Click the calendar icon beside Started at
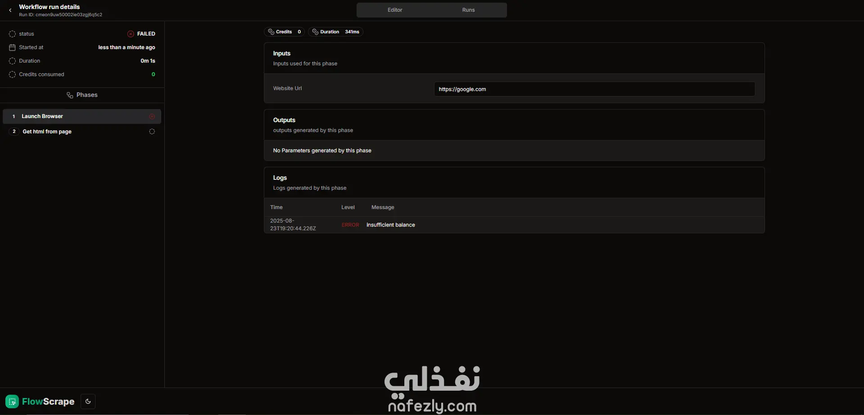The width and height of the screenshot is (864, 415). click(x=12, y=47)
